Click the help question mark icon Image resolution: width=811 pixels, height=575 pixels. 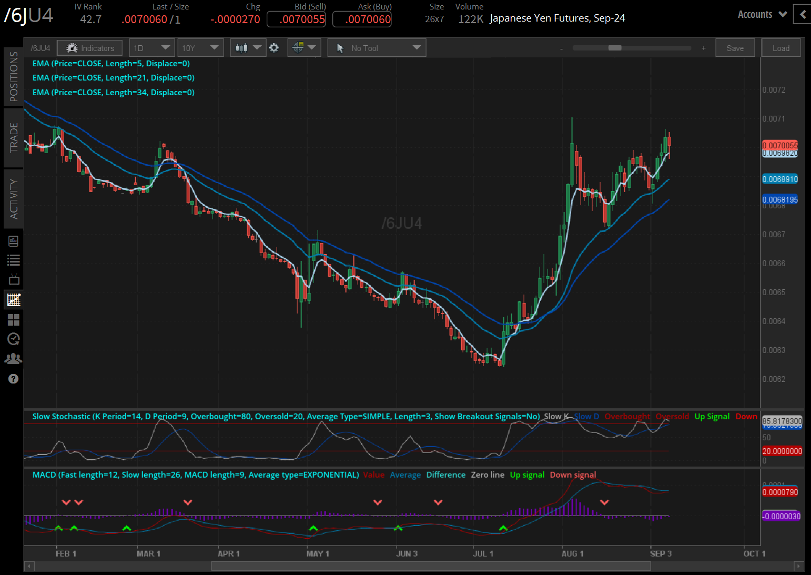click(x=14, y=379)
